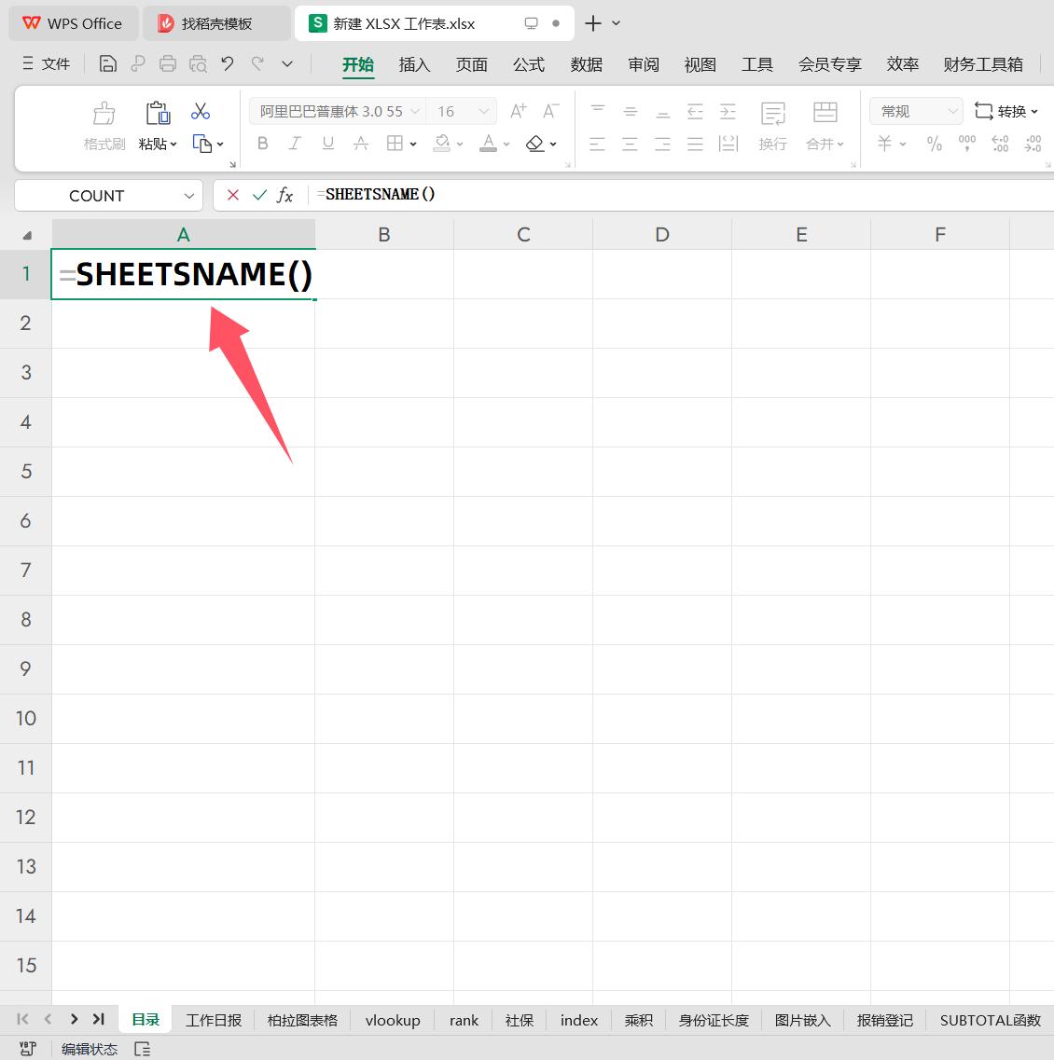
Task: Open Insert Function dialog via fx icon
Action: 285,195
